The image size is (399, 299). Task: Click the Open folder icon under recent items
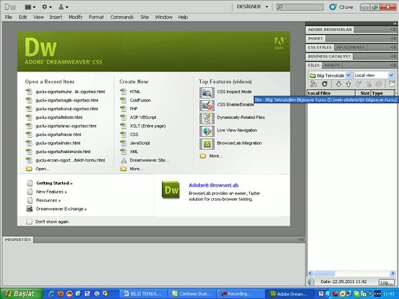(29, 169)
